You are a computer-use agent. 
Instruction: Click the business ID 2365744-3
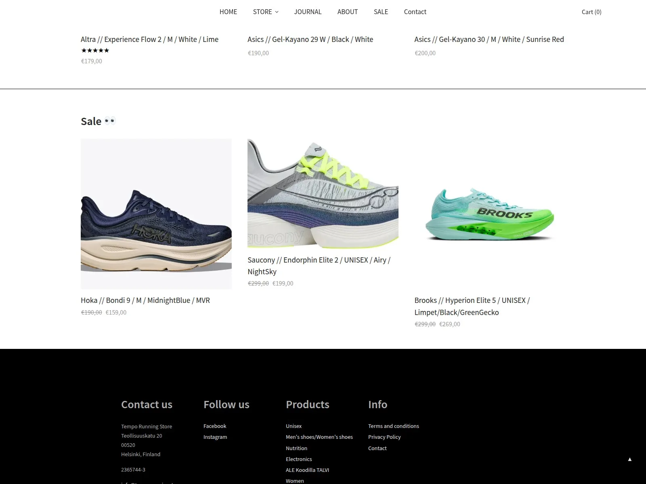(x=133, y=469)
